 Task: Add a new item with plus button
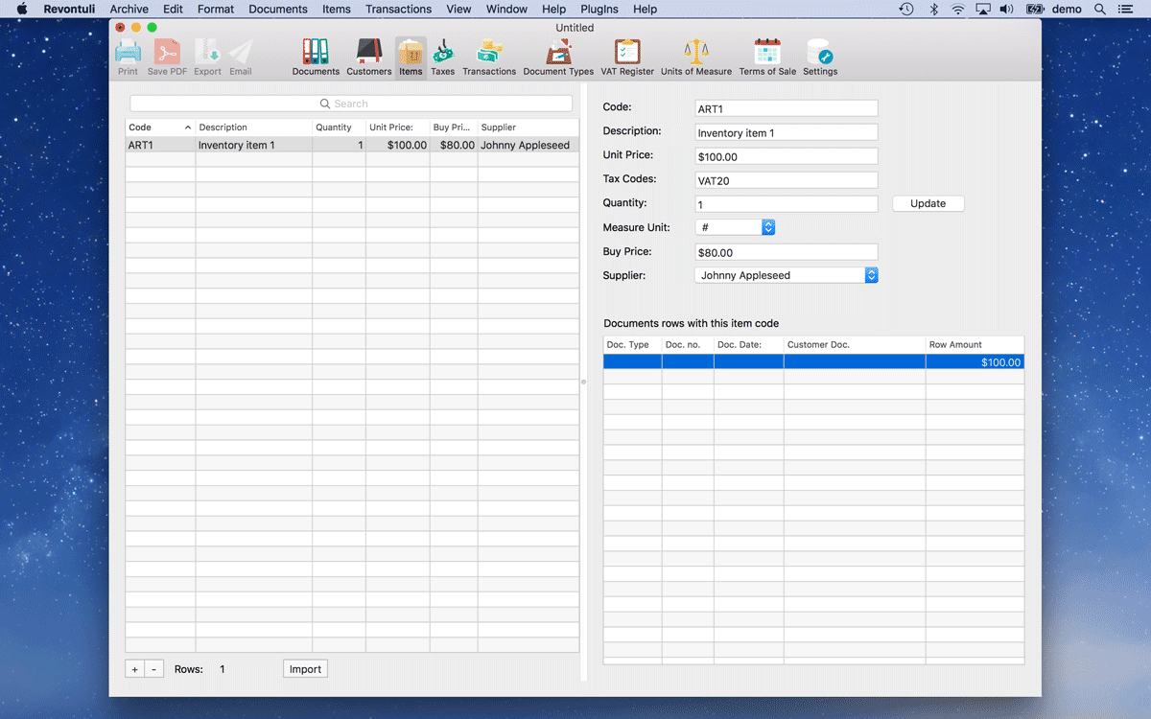pyautogui.click(x=134, y=669)
